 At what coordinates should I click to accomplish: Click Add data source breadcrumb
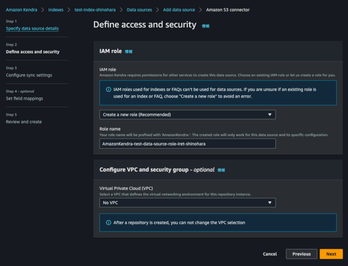(179, 10)
